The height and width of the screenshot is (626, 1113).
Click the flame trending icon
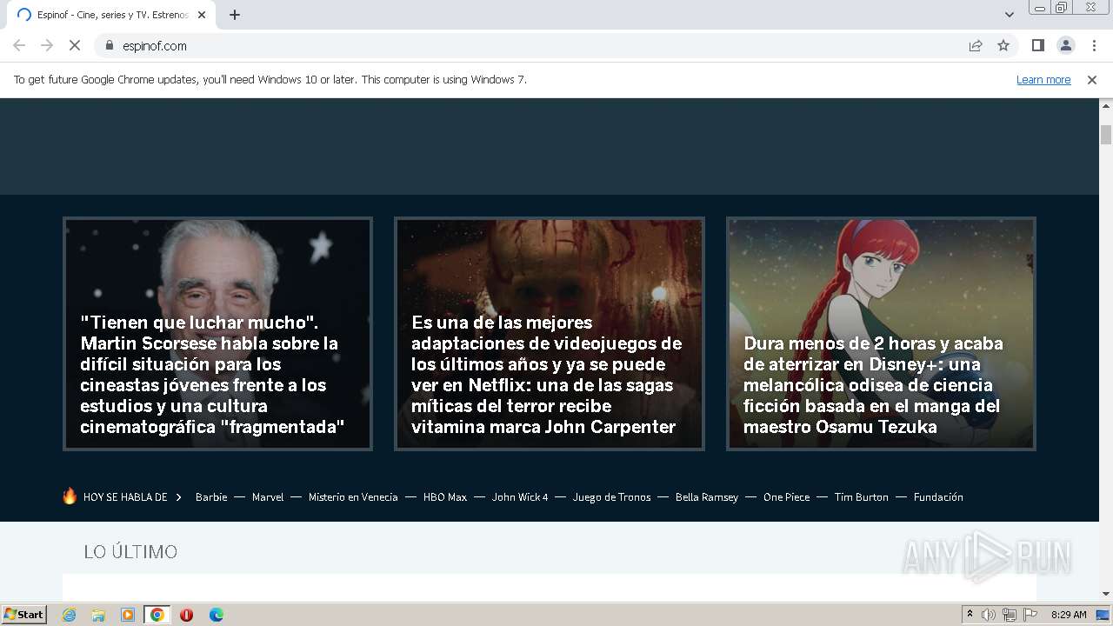tap(70, 496)
